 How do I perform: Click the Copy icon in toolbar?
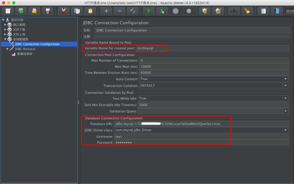(x=77, y=11)
